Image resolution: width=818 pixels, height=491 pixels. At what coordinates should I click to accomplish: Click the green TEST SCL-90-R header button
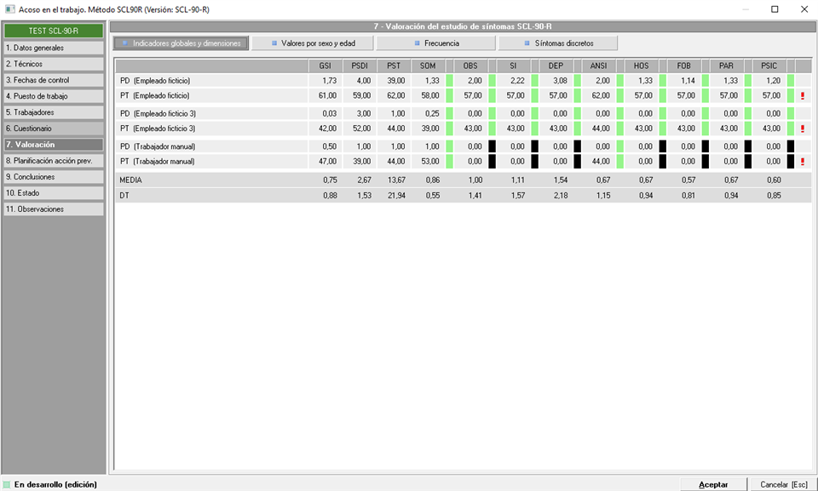click(x=54, y=31)
